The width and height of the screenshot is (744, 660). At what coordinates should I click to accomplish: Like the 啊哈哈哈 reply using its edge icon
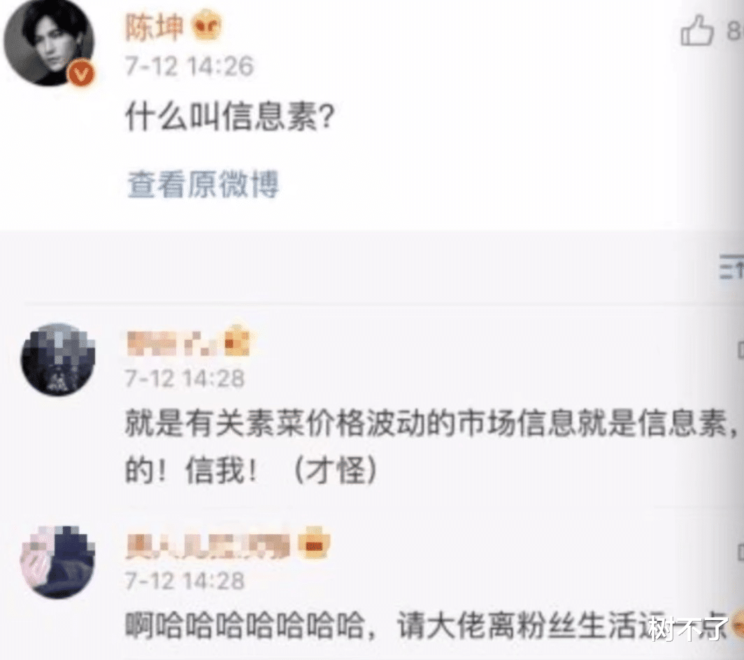741,552
